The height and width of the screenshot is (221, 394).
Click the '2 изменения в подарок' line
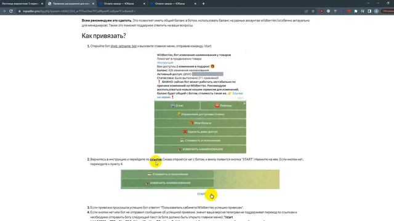(x=186, y=66)
